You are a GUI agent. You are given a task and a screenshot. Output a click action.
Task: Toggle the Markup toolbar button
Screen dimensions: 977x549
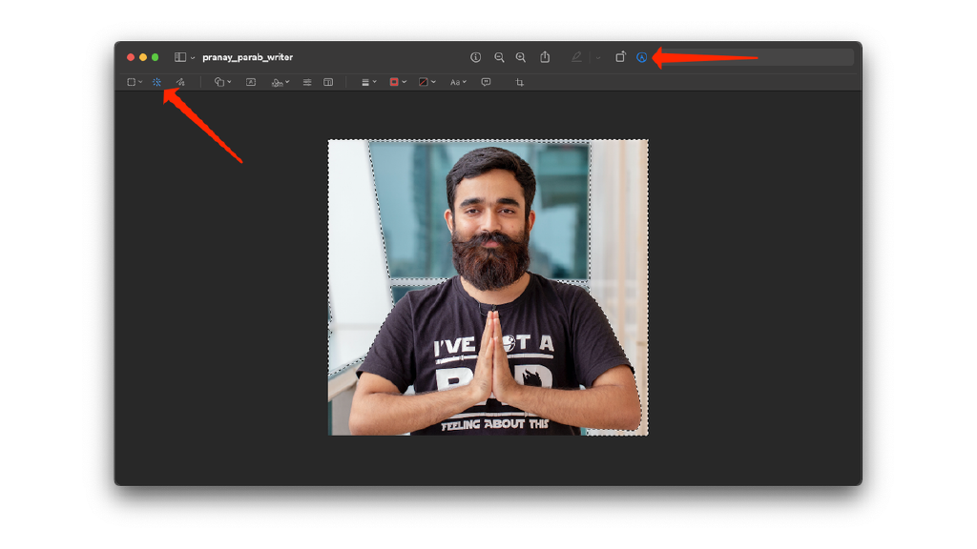[642, 57]
